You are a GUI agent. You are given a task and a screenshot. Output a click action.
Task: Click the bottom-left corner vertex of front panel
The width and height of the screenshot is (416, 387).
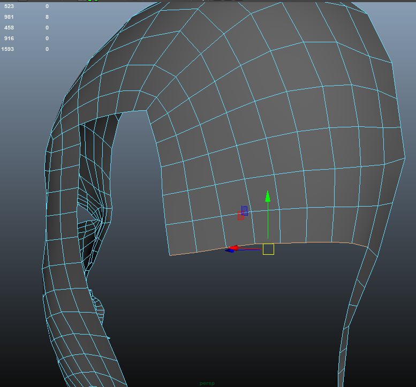point(171,255)
